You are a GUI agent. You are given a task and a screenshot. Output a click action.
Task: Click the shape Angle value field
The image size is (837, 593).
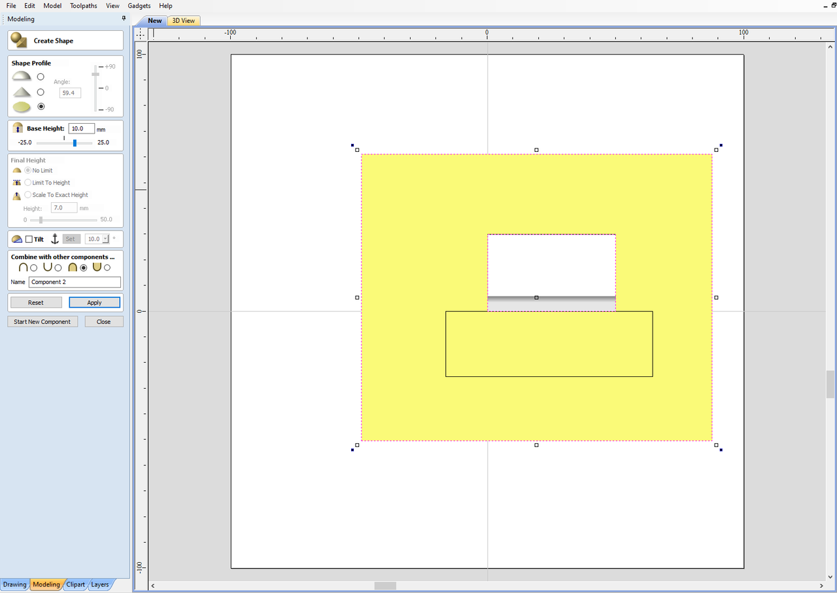pos(70,93)
